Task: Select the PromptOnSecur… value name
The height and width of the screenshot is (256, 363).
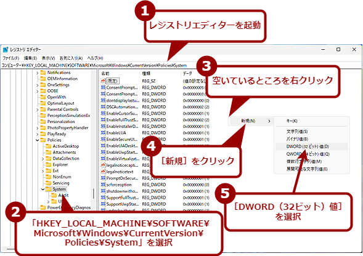Action: [122, 178]
